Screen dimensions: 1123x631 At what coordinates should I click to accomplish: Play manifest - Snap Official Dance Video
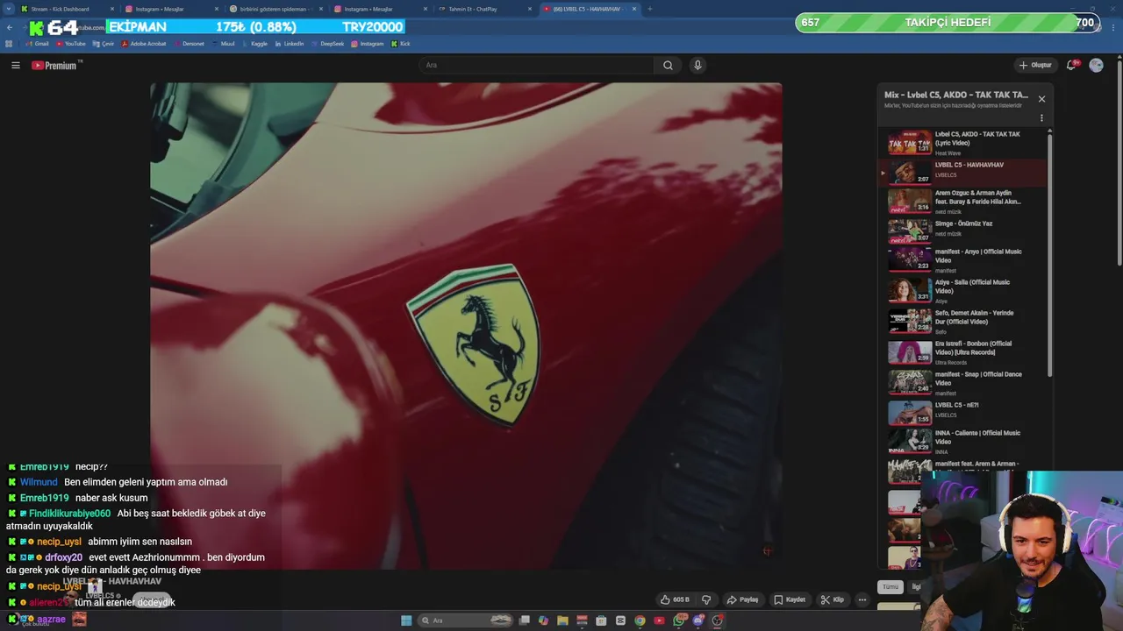963,383
